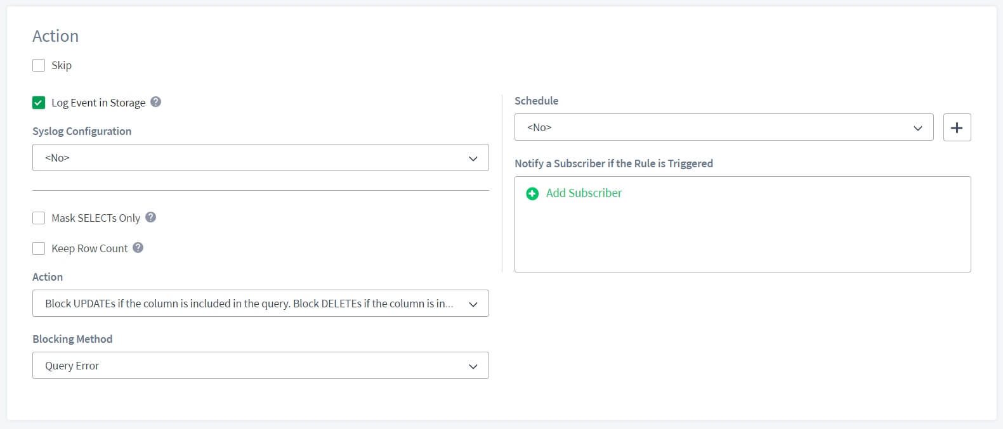Viewport: 1003px width, 429px height.
Task: Click the green plus icon beside Add Subscriber
Action: [x=532, y=193]
